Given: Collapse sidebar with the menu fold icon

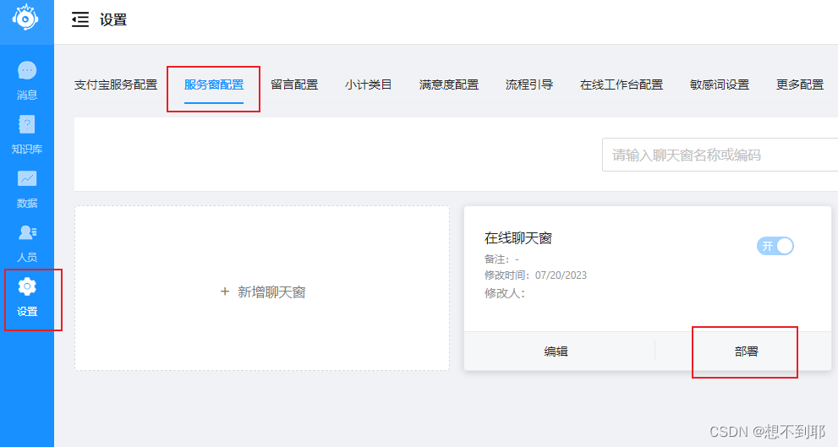Looking at the screenshot, I should (x=80, y=19).
